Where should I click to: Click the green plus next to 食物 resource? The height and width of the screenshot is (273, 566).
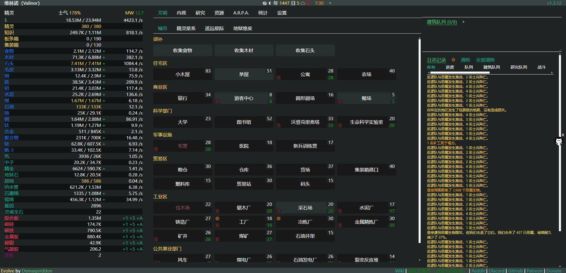(104, 51)
